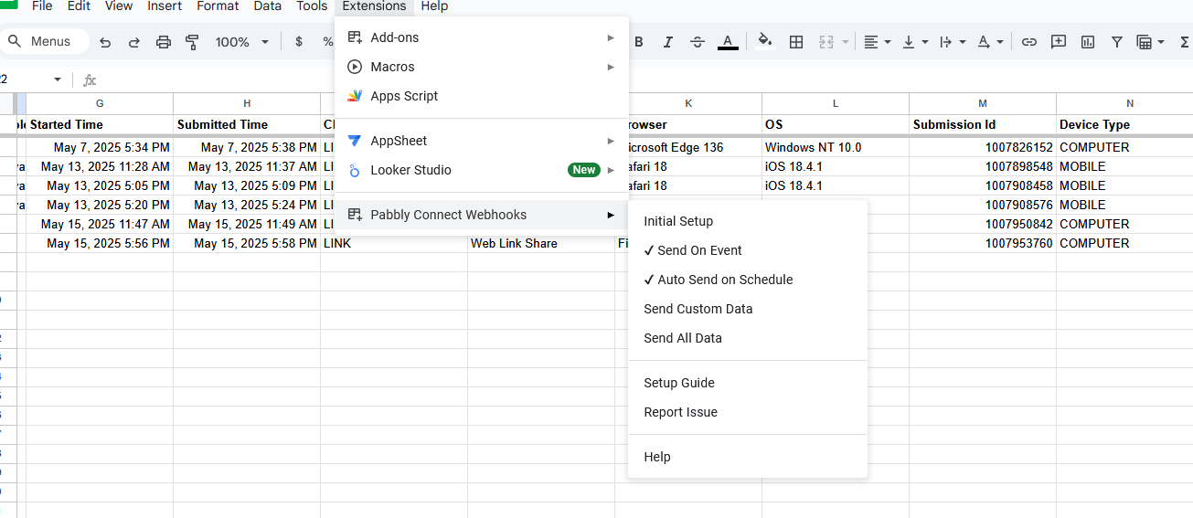
Task: Disable Send On Event option
Action: pyautogui.click(x=699, y=250)
